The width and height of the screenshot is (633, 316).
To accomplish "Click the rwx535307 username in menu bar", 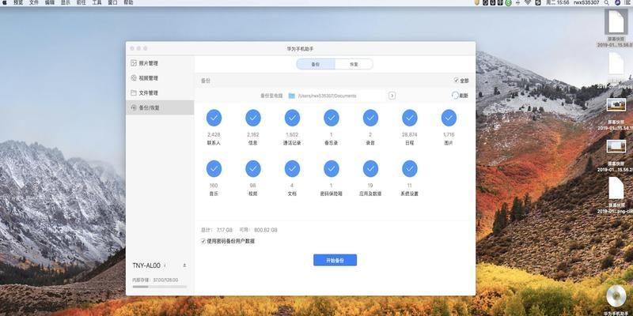I will click(x=586, y=2).
